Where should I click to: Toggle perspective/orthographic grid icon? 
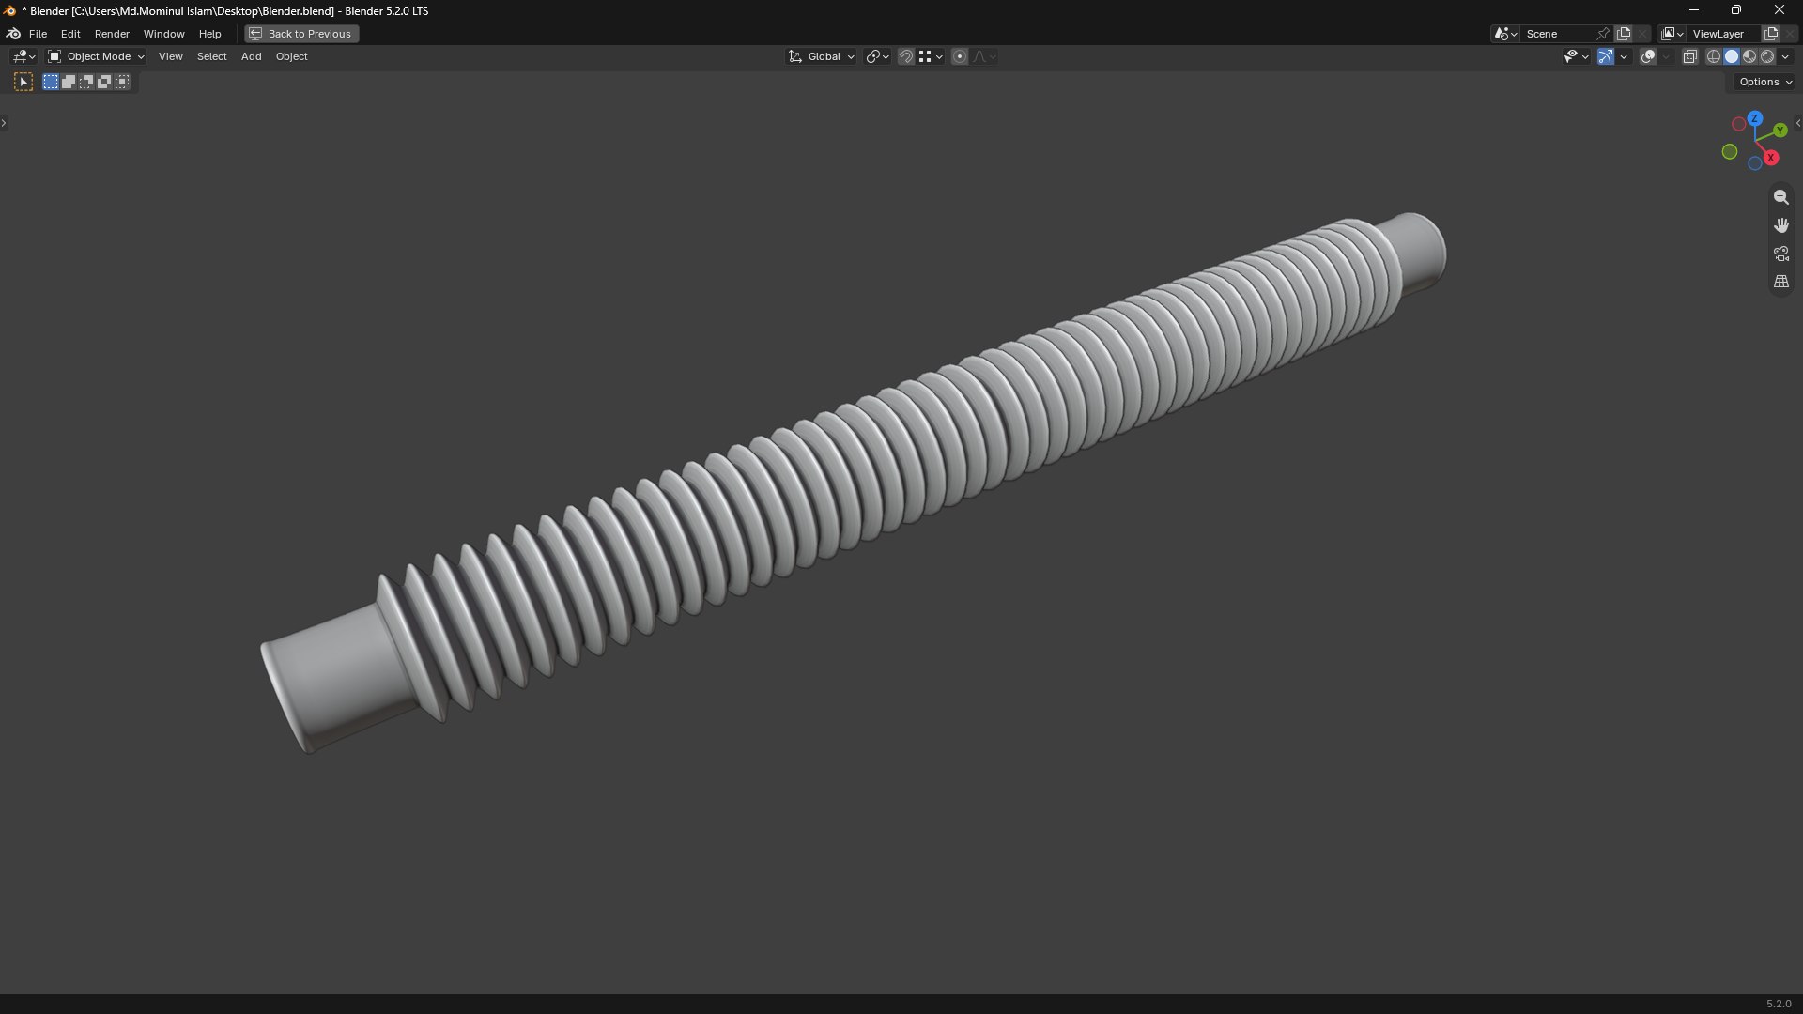(x=1780, y=282)
